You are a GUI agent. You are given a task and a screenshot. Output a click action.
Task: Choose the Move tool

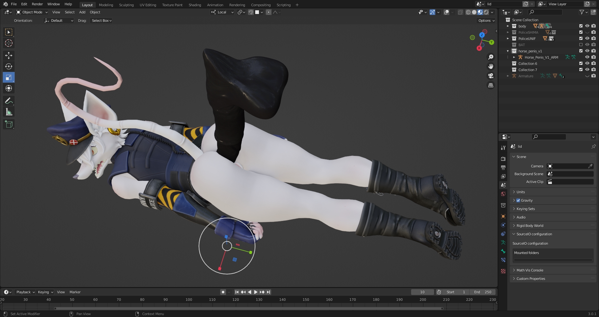pos(9,55)
